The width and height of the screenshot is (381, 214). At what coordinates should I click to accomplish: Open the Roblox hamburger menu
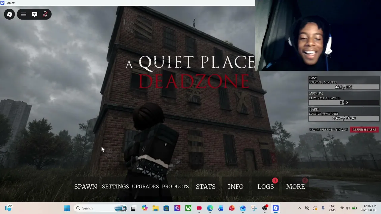pos(24,14)
